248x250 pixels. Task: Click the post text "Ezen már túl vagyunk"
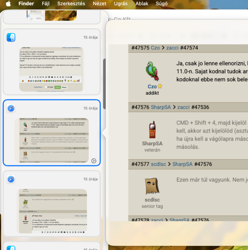coord(204,180)
